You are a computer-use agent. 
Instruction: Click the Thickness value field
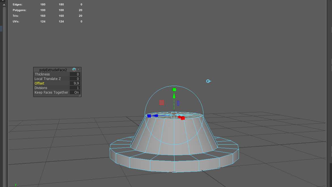point(75,74)
